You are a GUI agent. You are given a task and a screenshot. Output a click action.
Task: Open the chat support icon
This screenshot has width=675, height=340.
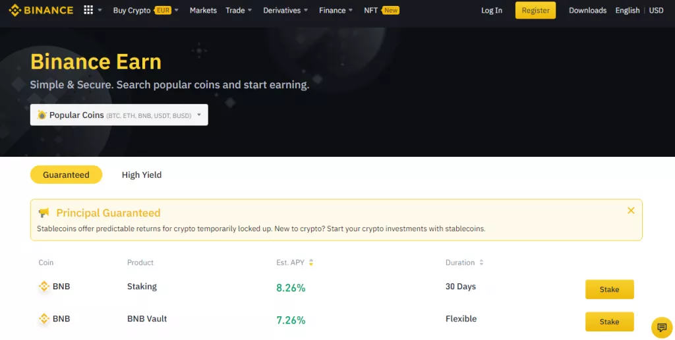click(x=662, y=327)
